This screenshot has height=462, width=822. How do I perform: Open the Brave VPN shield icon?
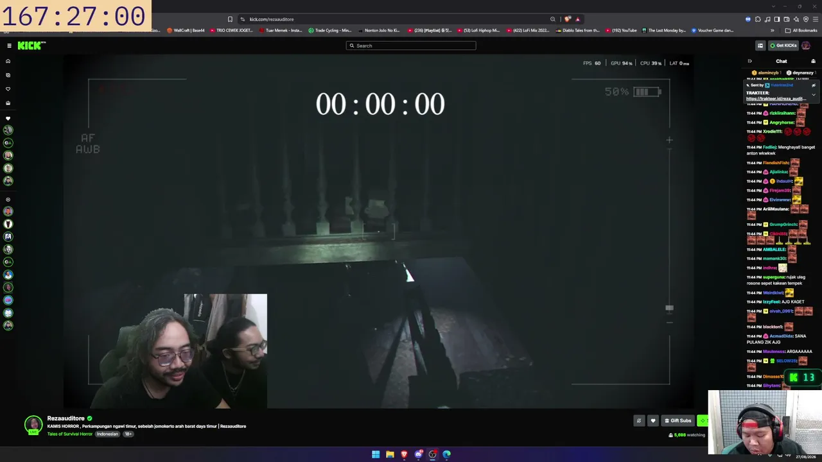(806, 19)
